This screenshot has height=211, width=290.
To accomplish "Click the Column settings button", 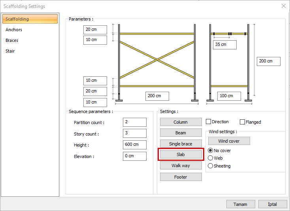I will 181,122.
